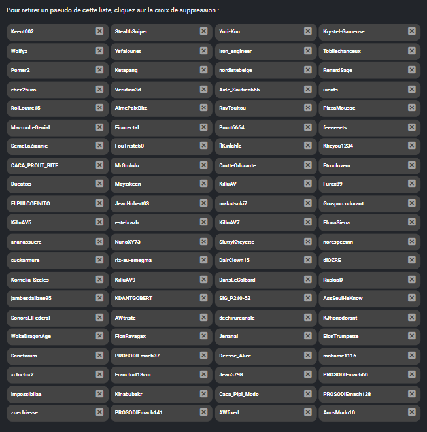
Task: Delete the AWfixed entry via cross
Action: pos(307,413)
